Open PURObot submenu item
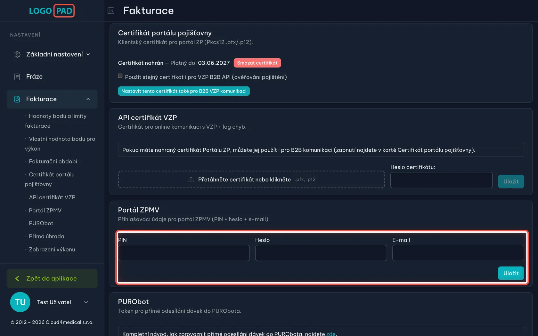 click(x=41, y=223)
